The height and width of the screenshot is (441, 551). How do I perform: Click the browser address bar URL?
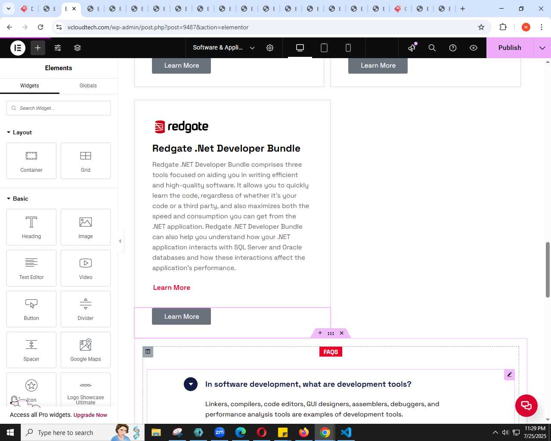pos(158,27)
